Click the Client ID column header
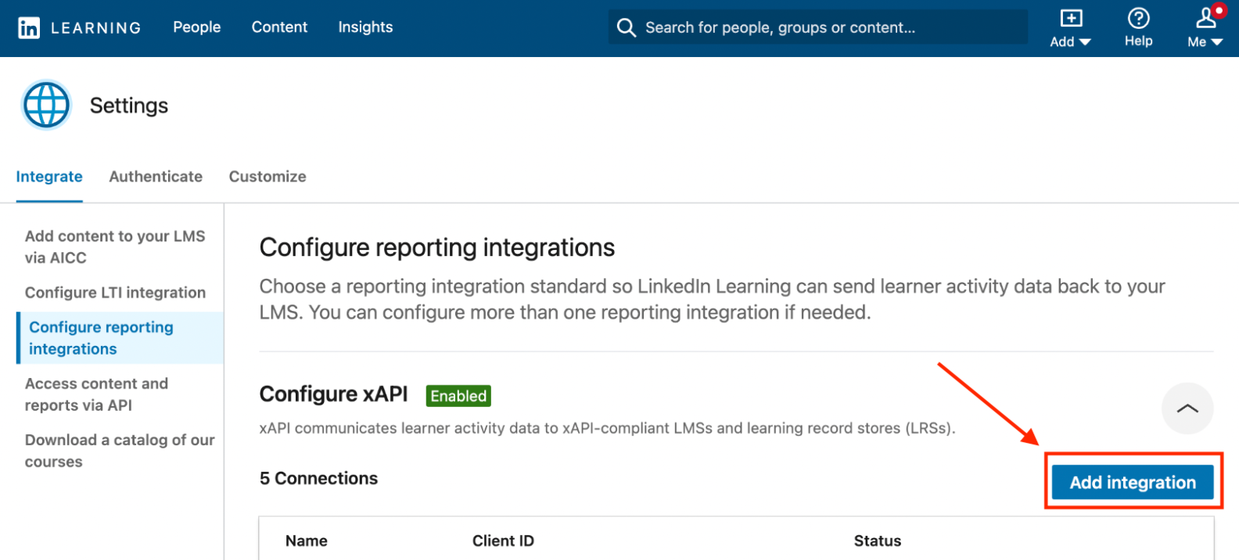This screenshot has height=560, width=1239. coord(503,540)
